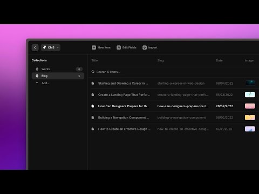Click the Works item count badge

(x=79, y=69)
